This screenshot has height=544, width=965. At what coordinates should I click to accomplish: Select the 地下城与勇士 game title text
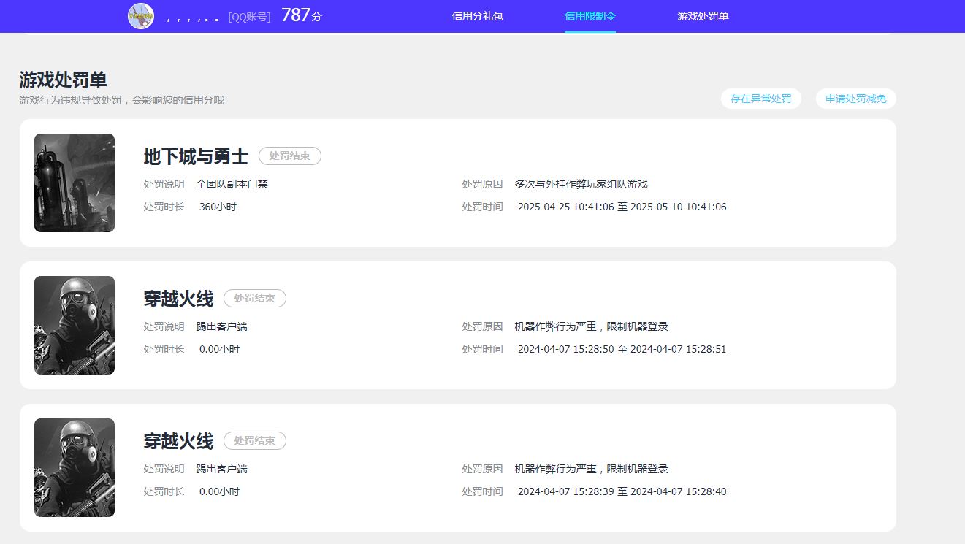click(x=196, y=156)
